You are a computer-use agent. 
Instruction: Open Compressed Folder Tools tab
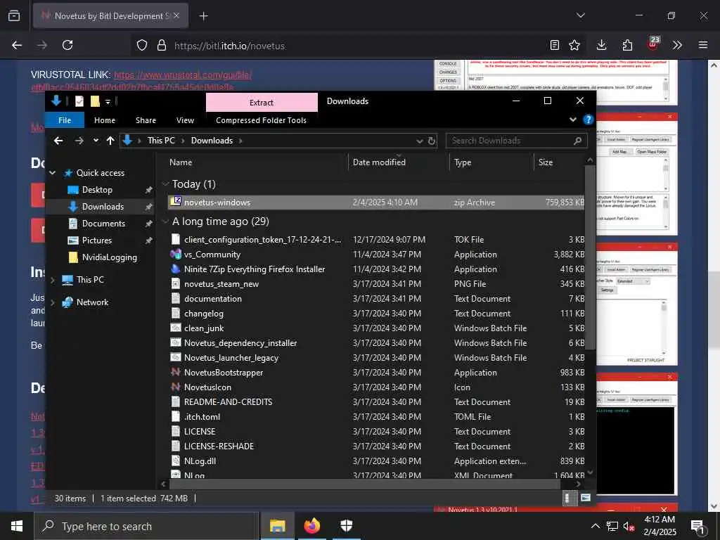[x=262, y=120]
